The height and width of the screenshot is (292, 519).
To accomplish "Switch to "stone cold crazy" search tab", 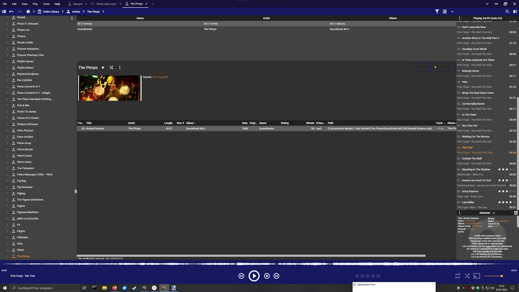I will pos(106,4).
